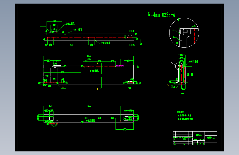Select the 982 dimension in middle view
Viewport: 239px width, 155px height.
click(63, 73)
